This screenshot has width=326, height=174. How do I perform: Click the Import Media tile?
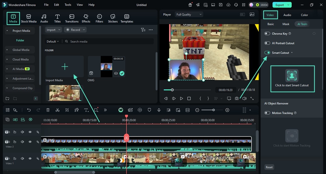[x=65, y=67]
